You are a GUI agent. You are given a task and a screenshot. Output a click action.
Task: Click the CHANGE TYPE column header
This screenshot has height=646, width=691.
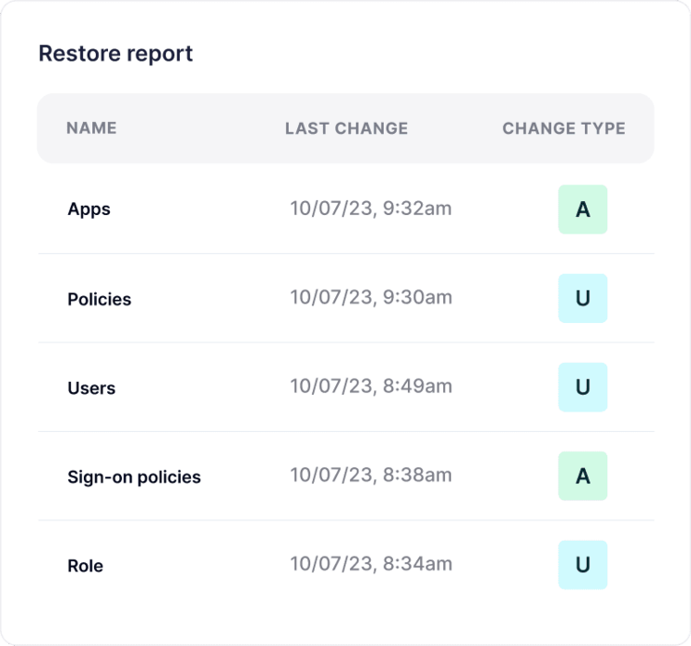563,128
